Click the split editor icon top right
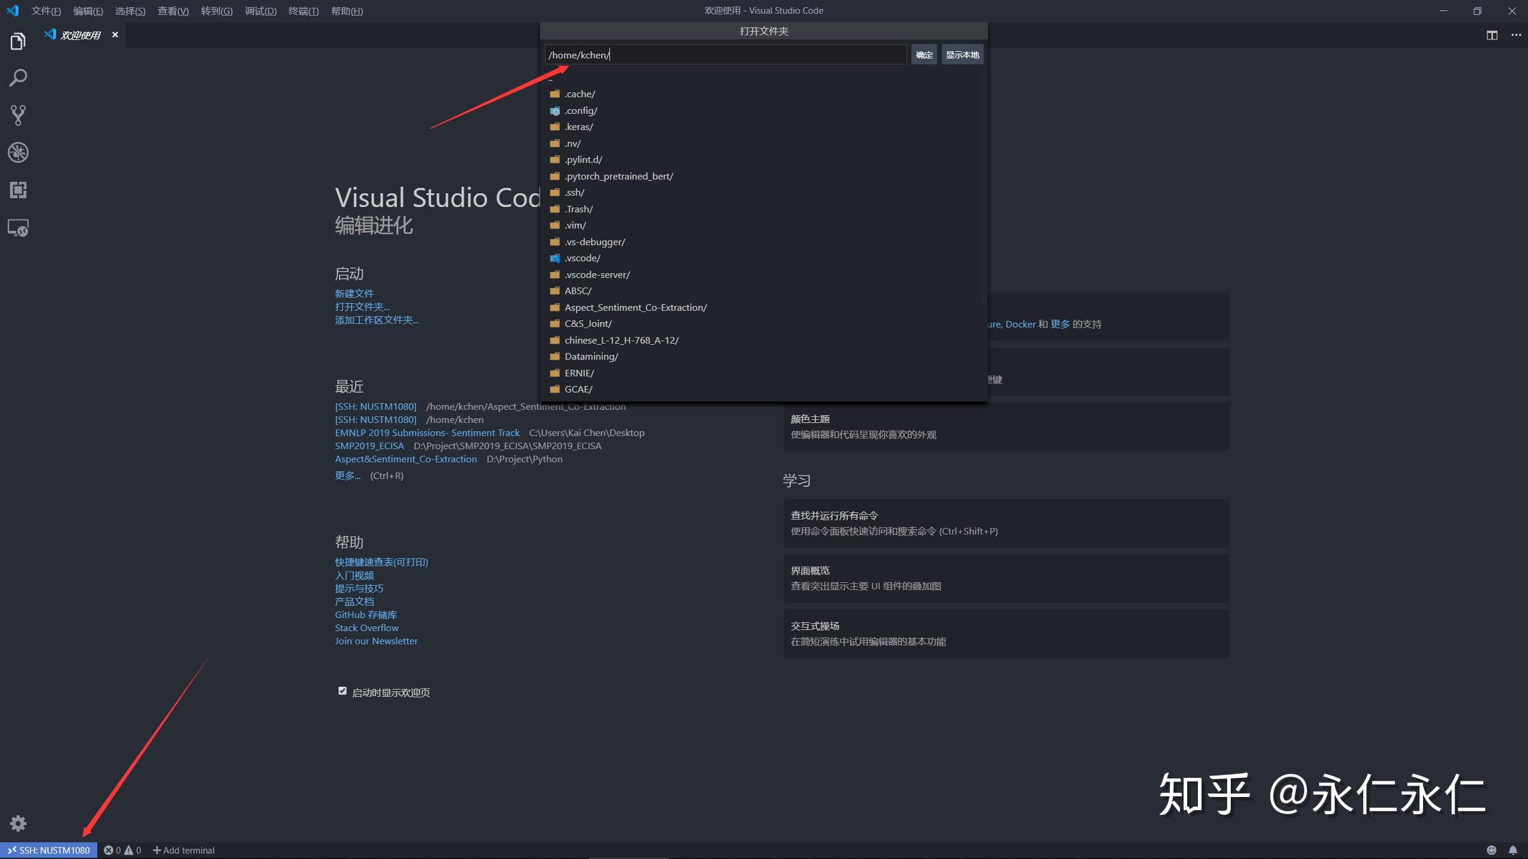1528x859 pixels. click(x=1492, y=35)
